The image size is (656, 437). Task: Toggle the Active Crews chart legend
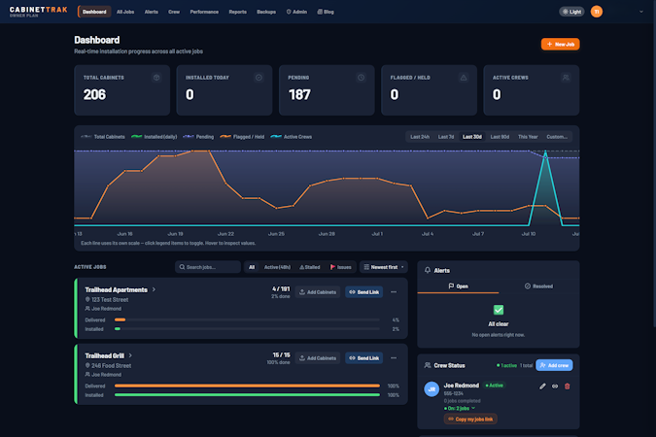coord(292,137)
